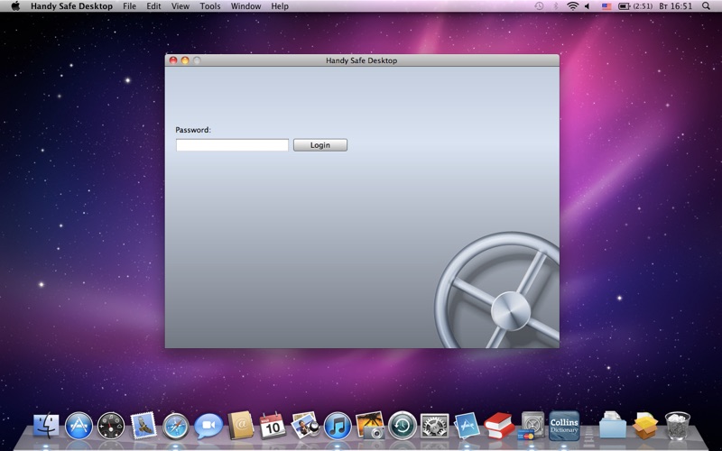This screenshot has width=722, height=451.
Task: Click the battery status icon
Action: click(x=624, y=6)
